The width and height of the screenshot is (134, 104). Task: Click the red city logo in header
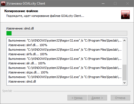click(x=125, y=15)
